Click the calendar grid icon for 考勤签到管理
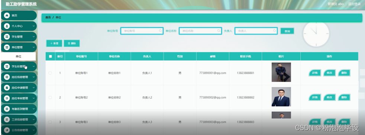This screenshot has height=135, width=365. click(7, 109)
